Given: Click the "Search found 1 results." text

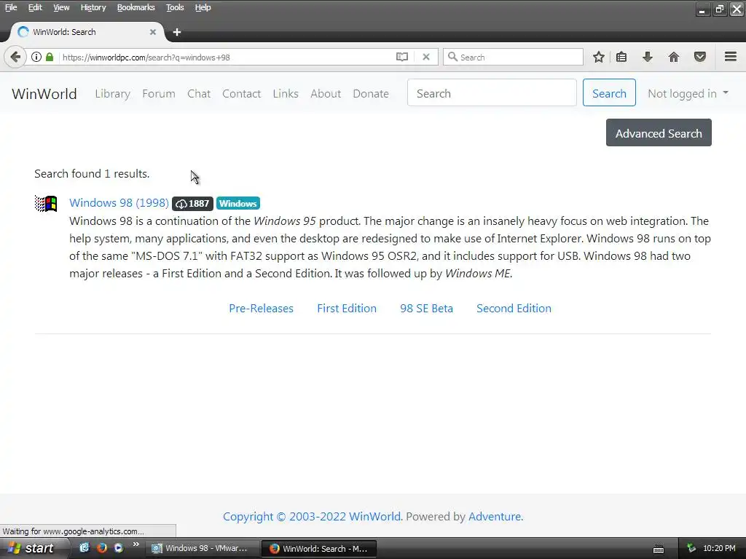Looking at the screenshot, I should click(92, 174).
